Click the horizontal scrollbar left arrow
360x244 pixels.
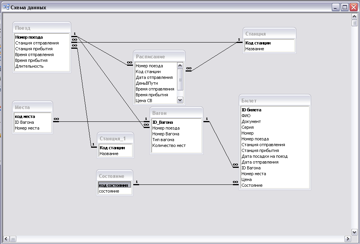click(x=6, y=239)
